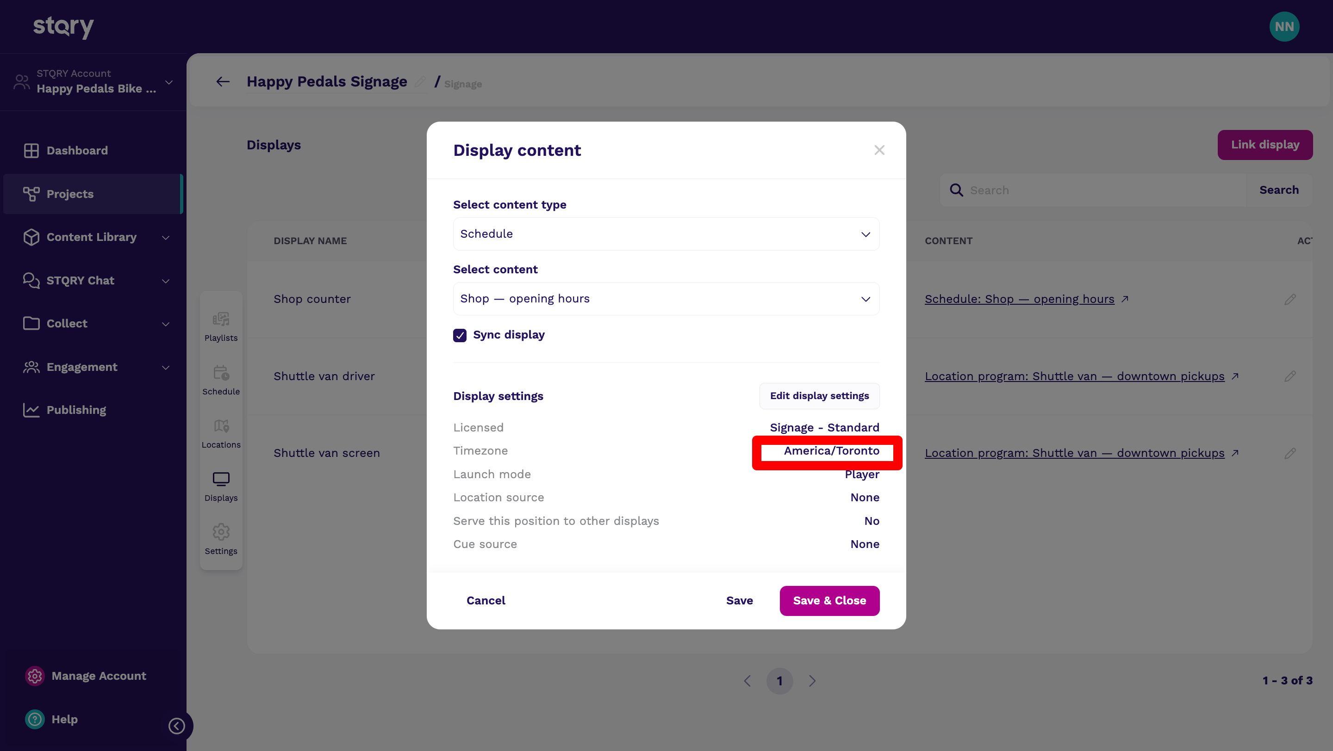This screenshot has width=1333, height=751.
Task: Expand the STQRY Chat chevron
Action: (x=166, y=281)
